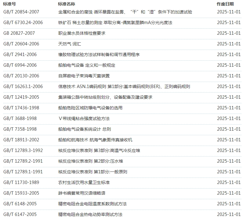Click the 辞书编纂常用汉语缩略语 standard name

point(82,193)
